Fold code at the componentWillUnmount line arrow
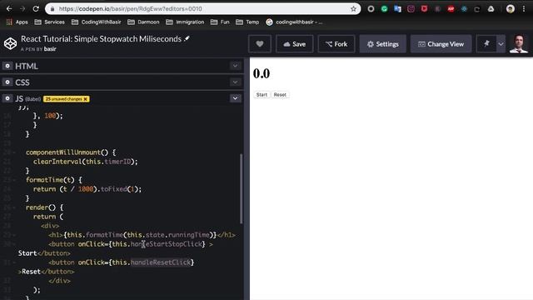The image size is (533, 300). (x=14, y=152)
